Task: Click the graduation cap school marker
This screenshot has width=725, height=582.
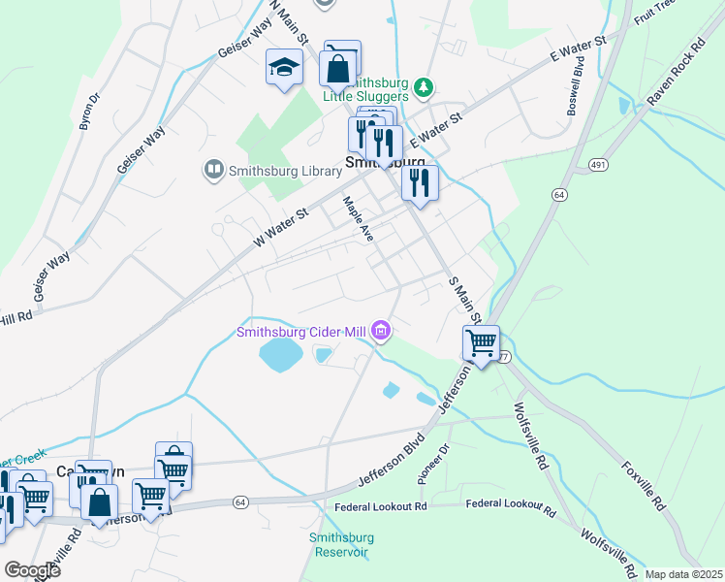Action: click(284, 70)
